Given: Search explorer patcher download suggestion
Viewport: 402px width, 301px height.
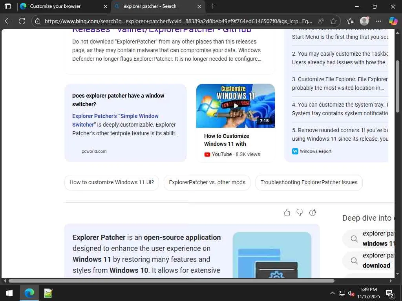Looking at the screenshot, I should pyautogui.click(x=369, y=261).
